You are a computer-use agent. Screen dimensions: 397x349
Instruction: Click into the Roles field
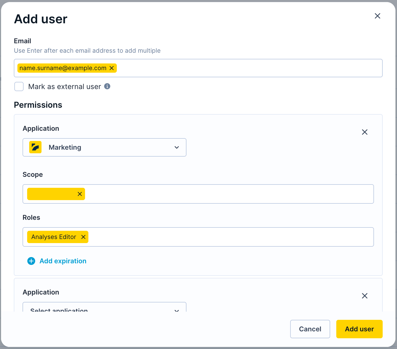pyautogui.click(x=198, y=237)
